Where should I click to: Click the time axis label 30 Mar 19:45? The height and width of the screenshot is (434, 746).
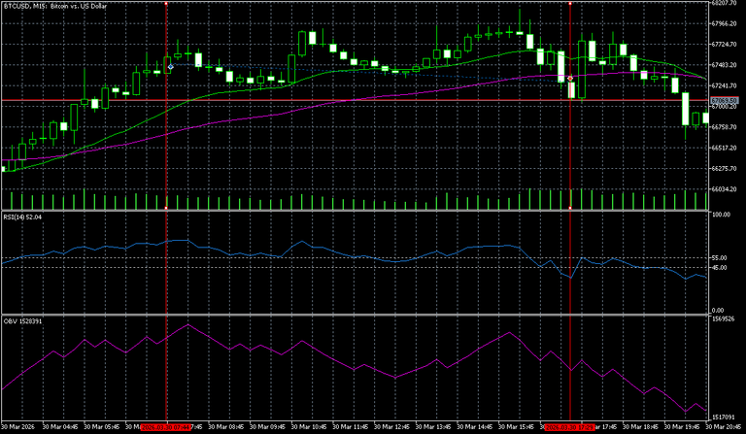(681, 427)
